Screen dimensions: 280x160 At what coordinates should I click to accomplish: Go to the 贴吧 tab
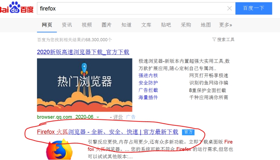pyautogui.click(x=166, y=25)
